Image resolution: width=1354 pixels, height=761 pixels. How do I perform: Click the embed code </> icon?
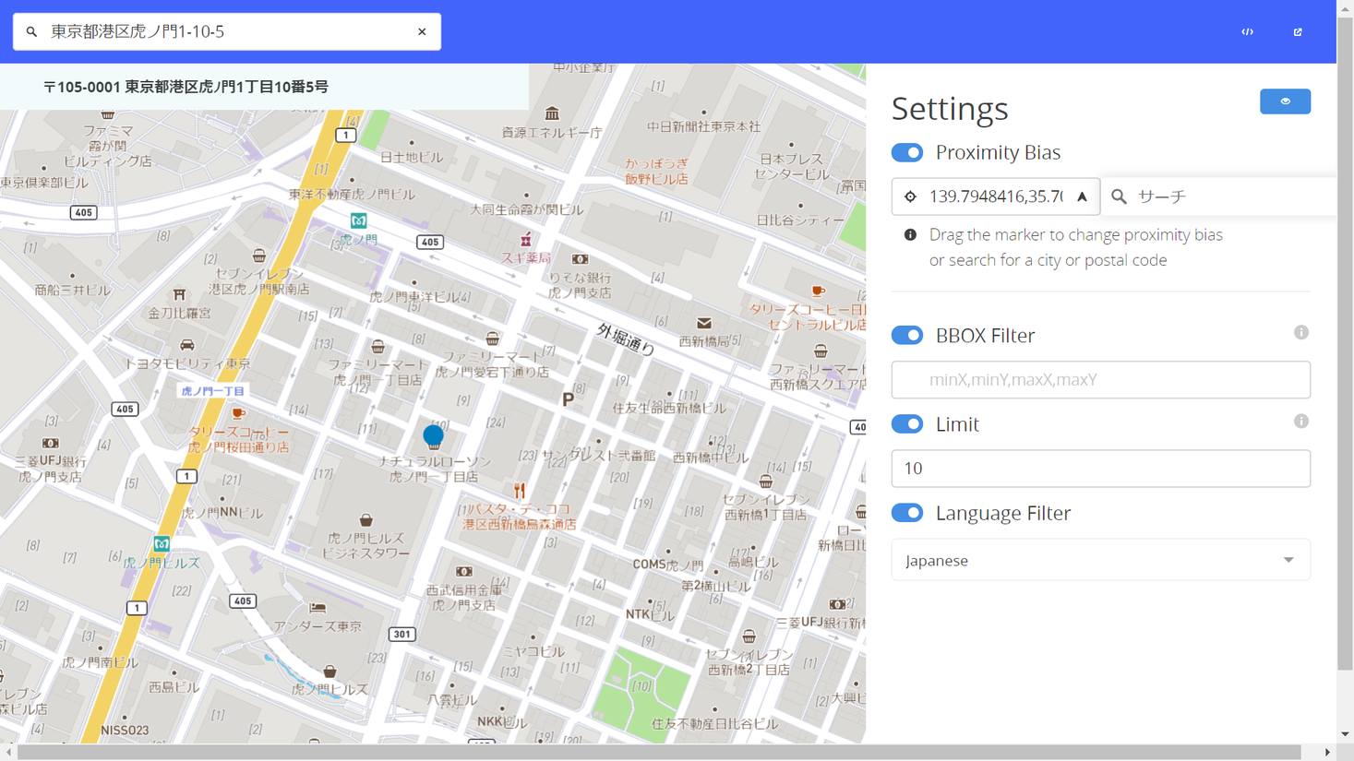click(1247, 31)
